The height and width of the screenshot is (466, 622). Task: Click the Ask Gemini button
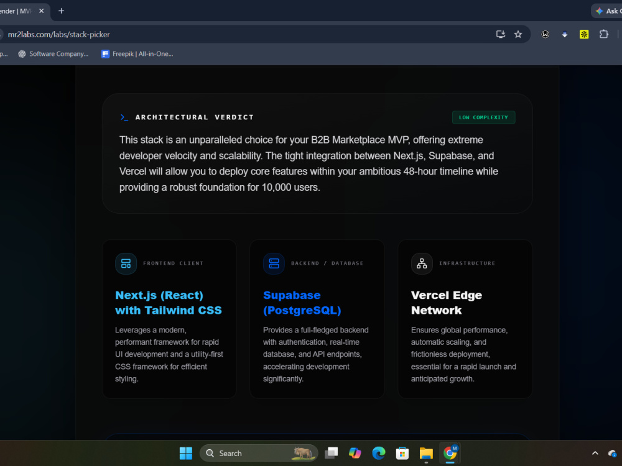tap(608, 11)
